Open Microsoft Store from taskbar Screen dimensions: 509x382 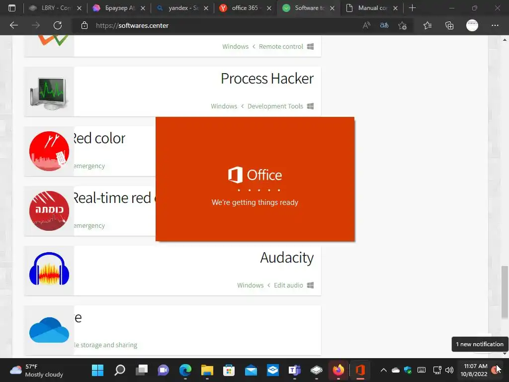click(229, 370)
